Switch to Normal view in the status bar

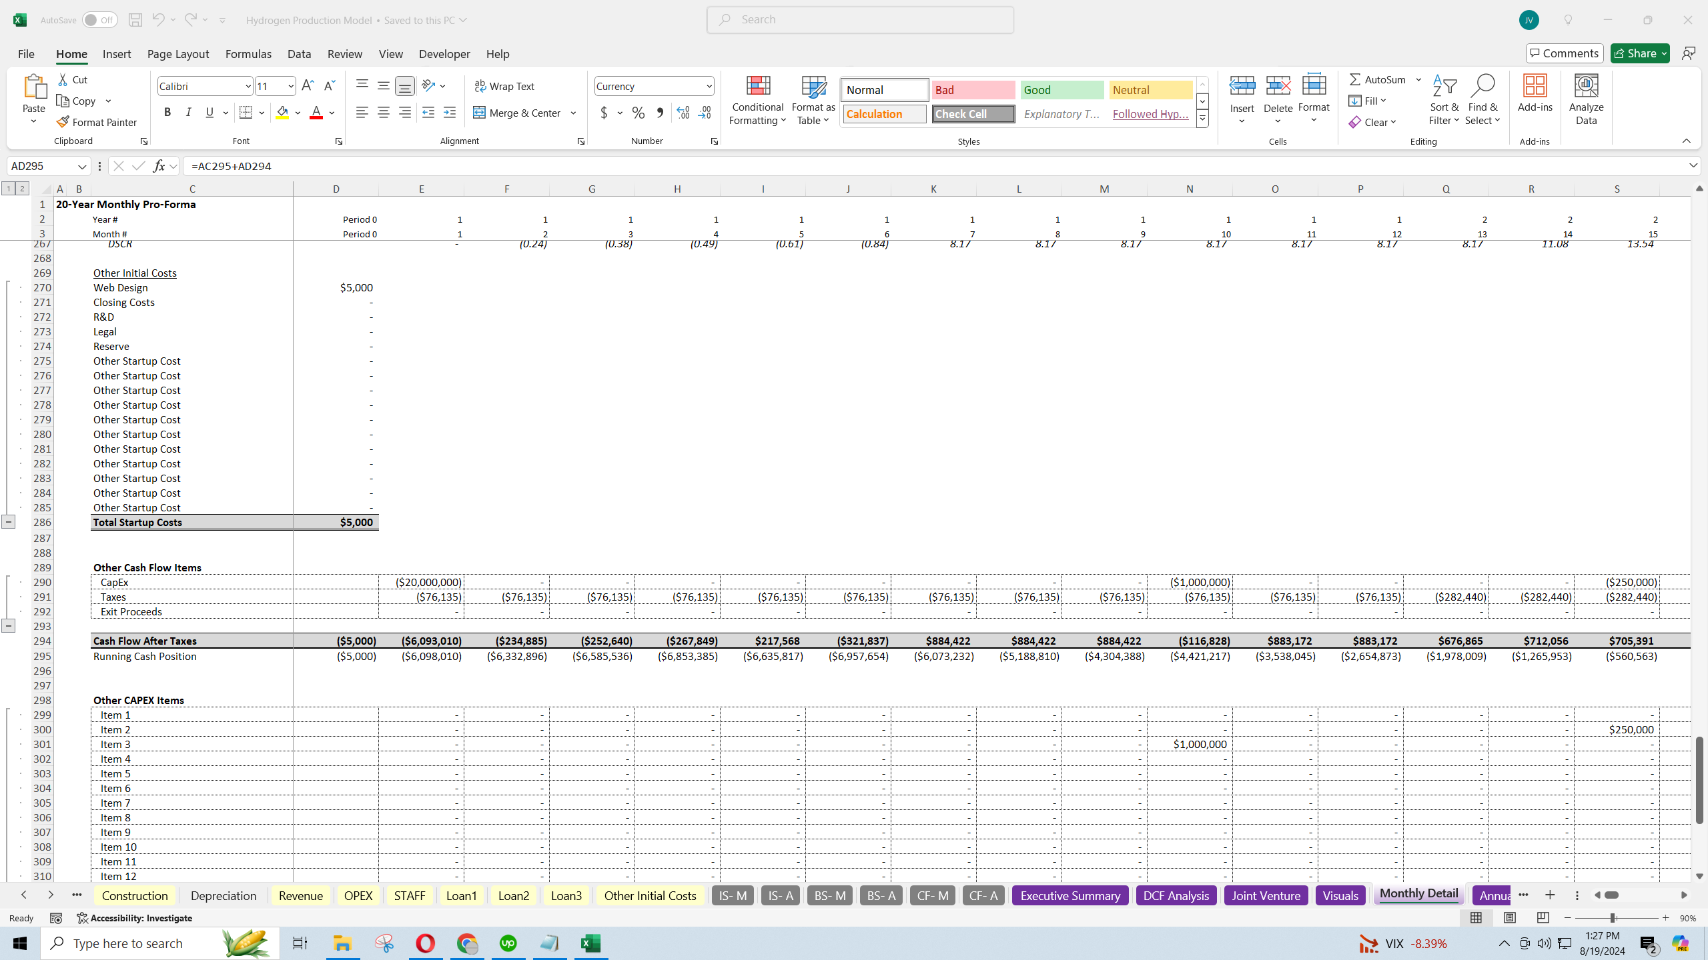pyautogui.click(x=1476, y=918)
